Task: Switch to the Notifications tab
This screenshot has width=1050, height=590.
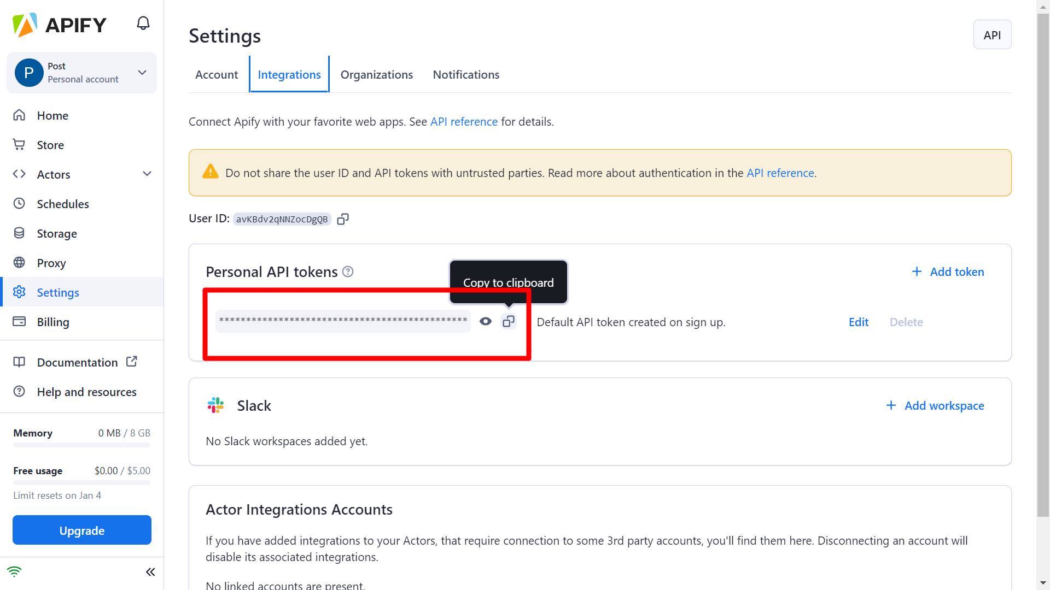Action: coord(466,74)
